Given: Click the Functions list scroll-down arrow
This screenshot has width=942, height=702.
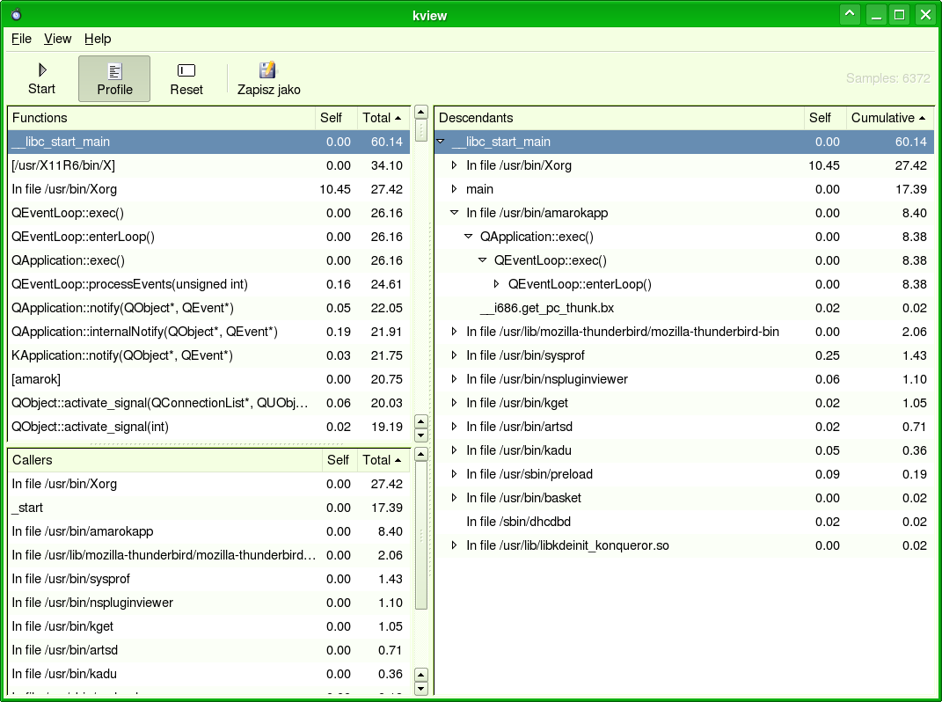Looking at the screenshot, I should point(420,435).
